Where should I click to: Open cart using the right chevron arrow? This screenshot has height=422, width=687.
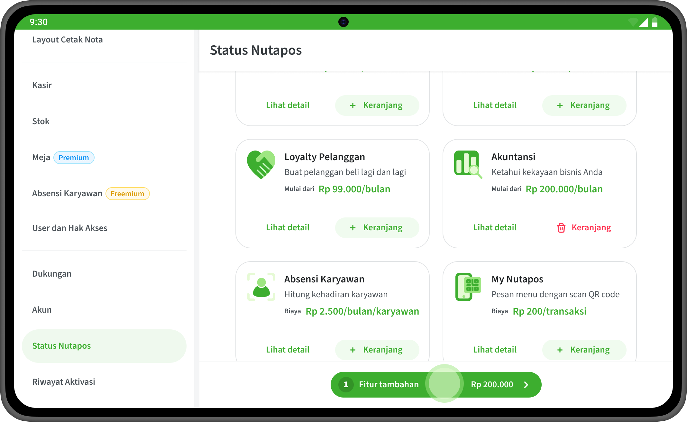526,385
